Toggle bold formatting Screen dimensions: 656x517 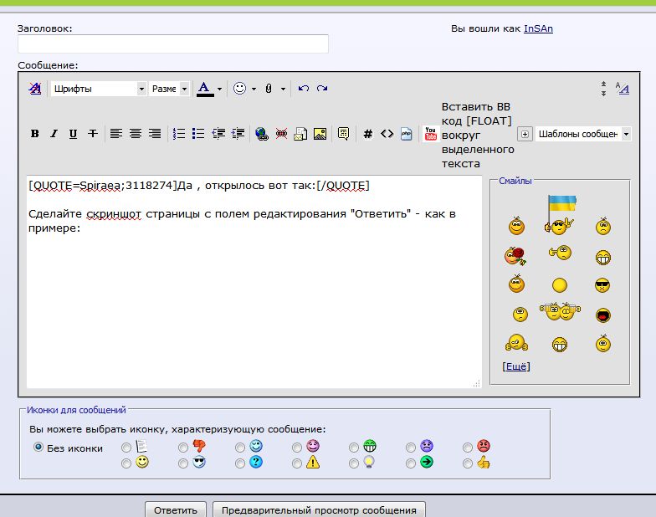35,134
